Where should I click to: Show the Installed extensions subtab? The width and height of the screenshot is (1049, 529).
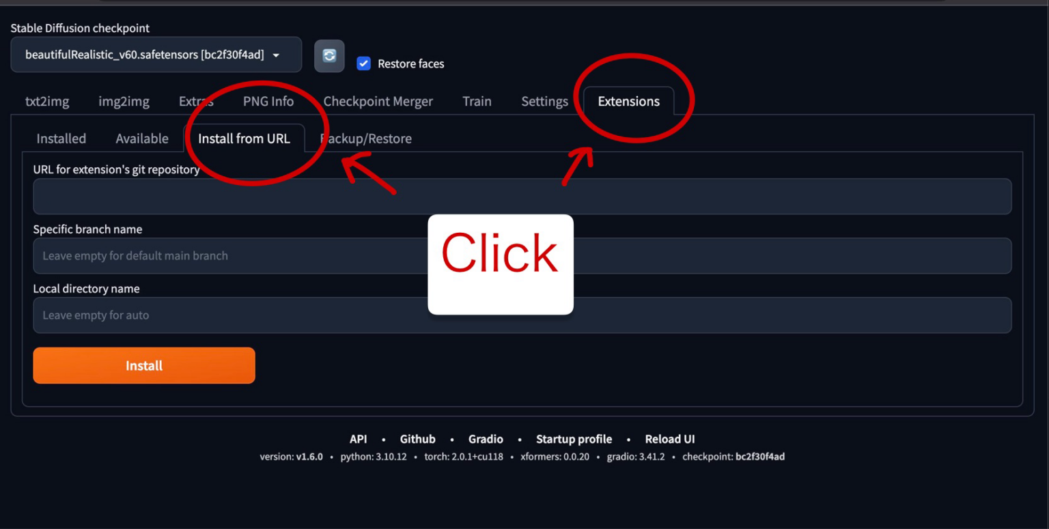tap(61, 139)
